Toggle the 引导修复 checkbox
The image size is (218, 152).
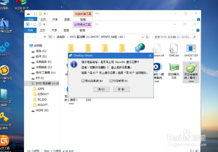(111, 81)
